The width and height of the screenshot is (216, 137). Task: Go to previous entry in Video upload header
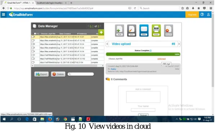[x=107, y=44]
